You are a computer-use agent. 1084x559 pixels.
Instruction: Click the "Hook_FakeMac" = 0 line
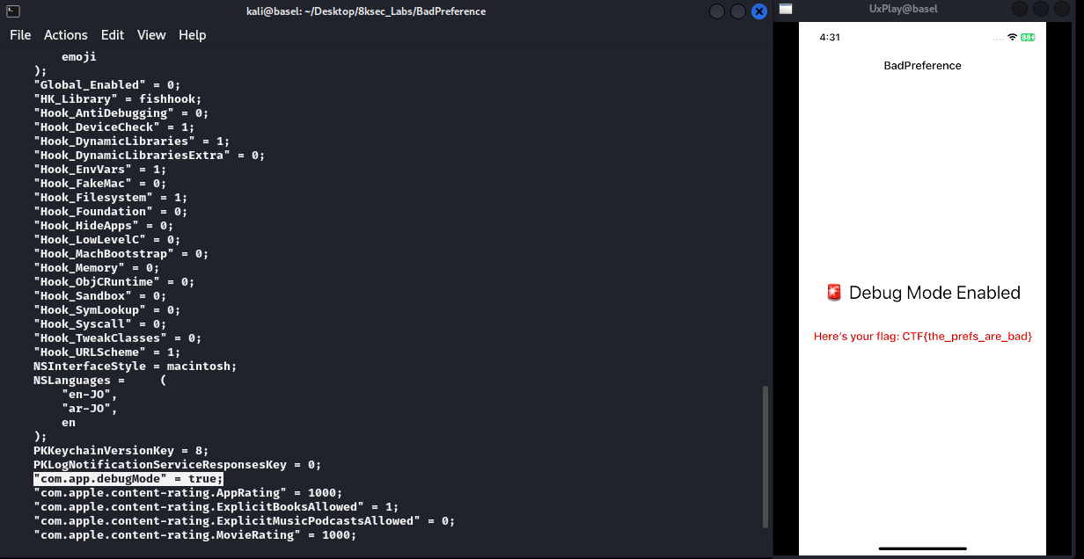(99, 184)
